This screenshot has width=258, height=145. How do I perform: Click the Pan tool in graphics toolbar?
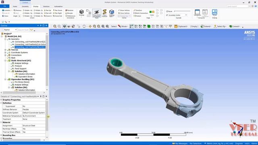(90, 26)
